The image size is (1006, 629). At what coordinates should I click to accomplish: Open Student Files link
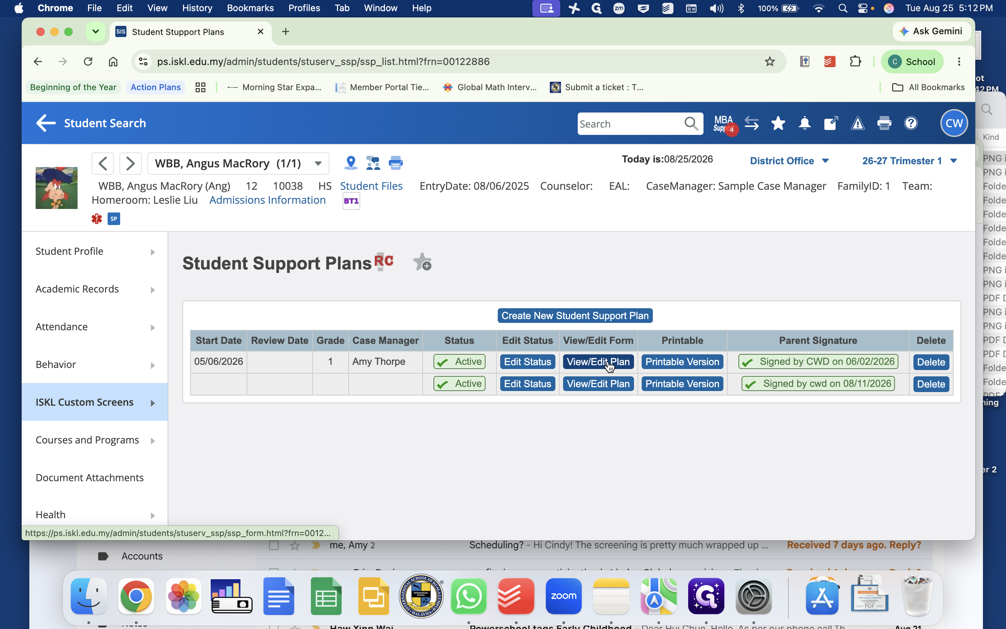[x=371, y=186]
